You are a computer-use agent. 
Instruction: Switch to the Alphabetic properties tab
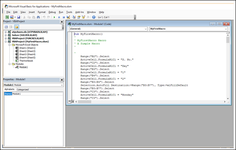(x=9, y=89)
